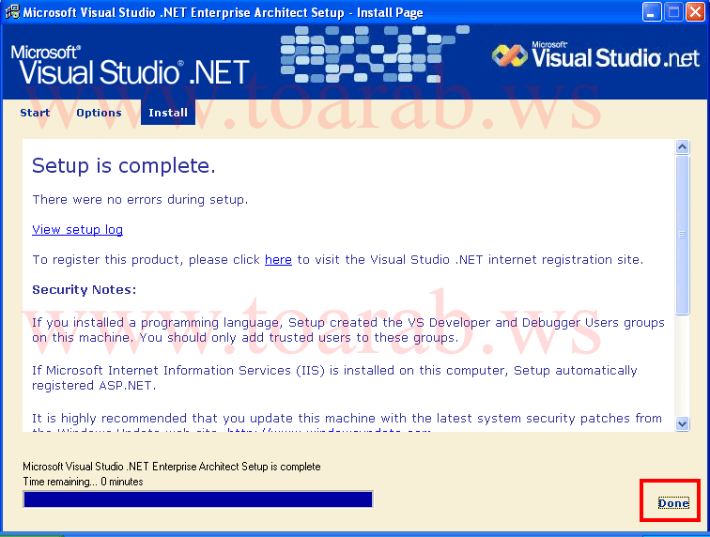Click the paragraph recommending latest security patches
The width and height of the screenshot is (710, 537).
click(347, 422)
